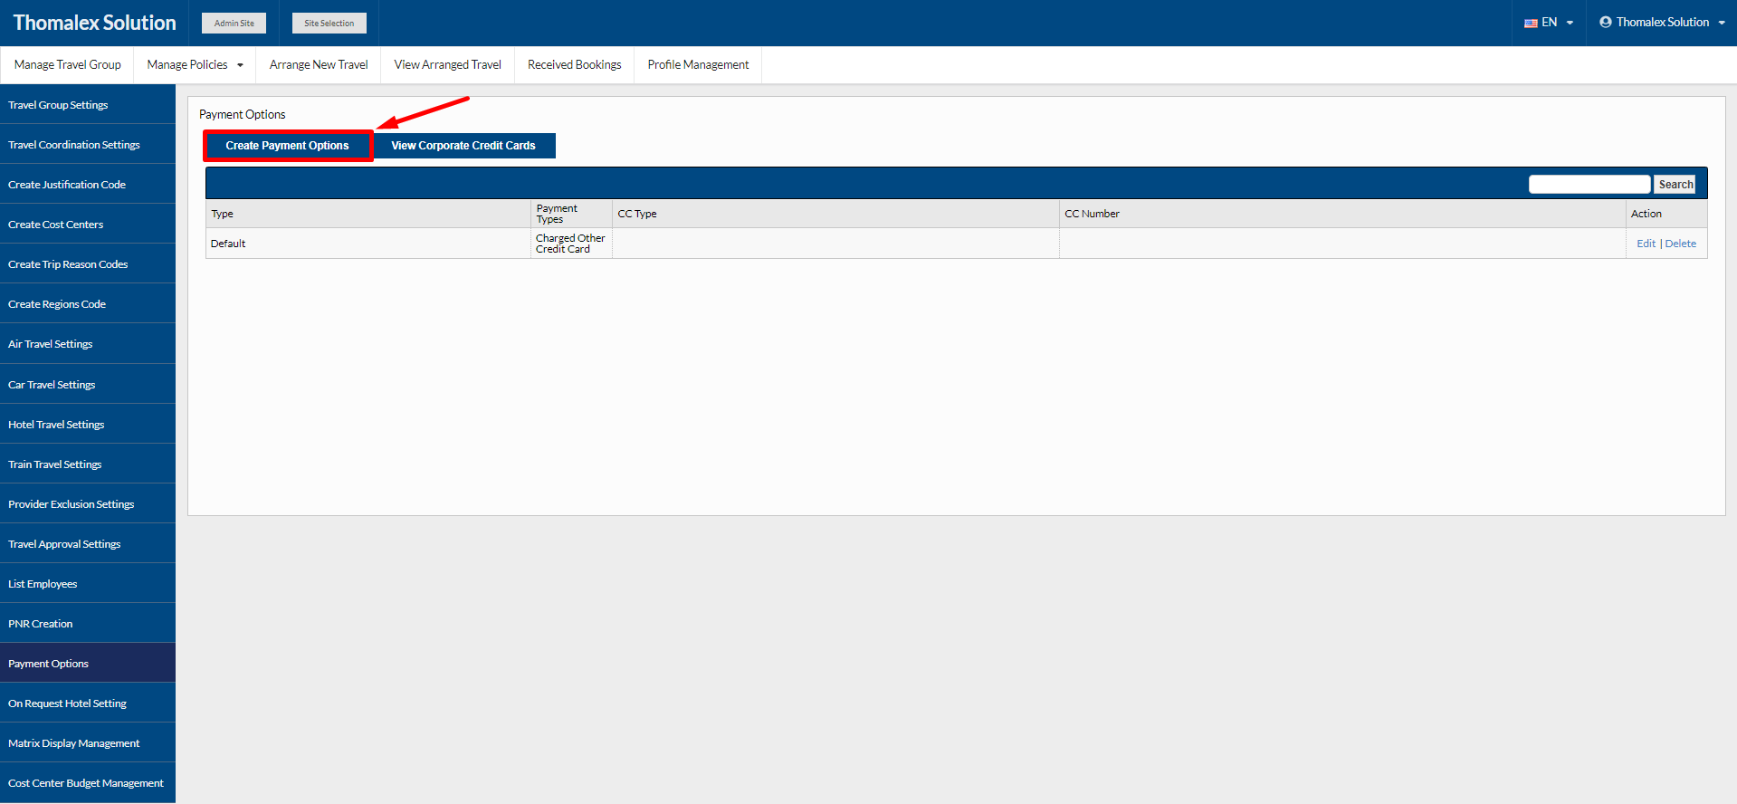
Task: Open the EN language dropdown
Action: click(1549, 23)
